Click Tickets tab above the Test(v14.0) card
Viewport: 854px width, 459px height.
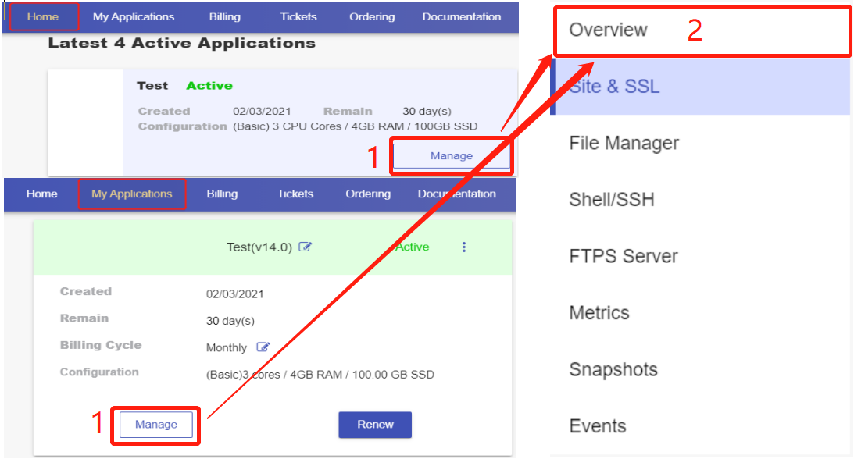295,194
